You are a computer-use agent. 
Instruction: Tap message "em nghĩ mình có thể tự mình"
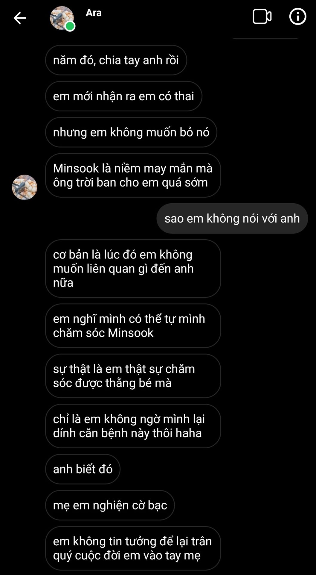133,326
